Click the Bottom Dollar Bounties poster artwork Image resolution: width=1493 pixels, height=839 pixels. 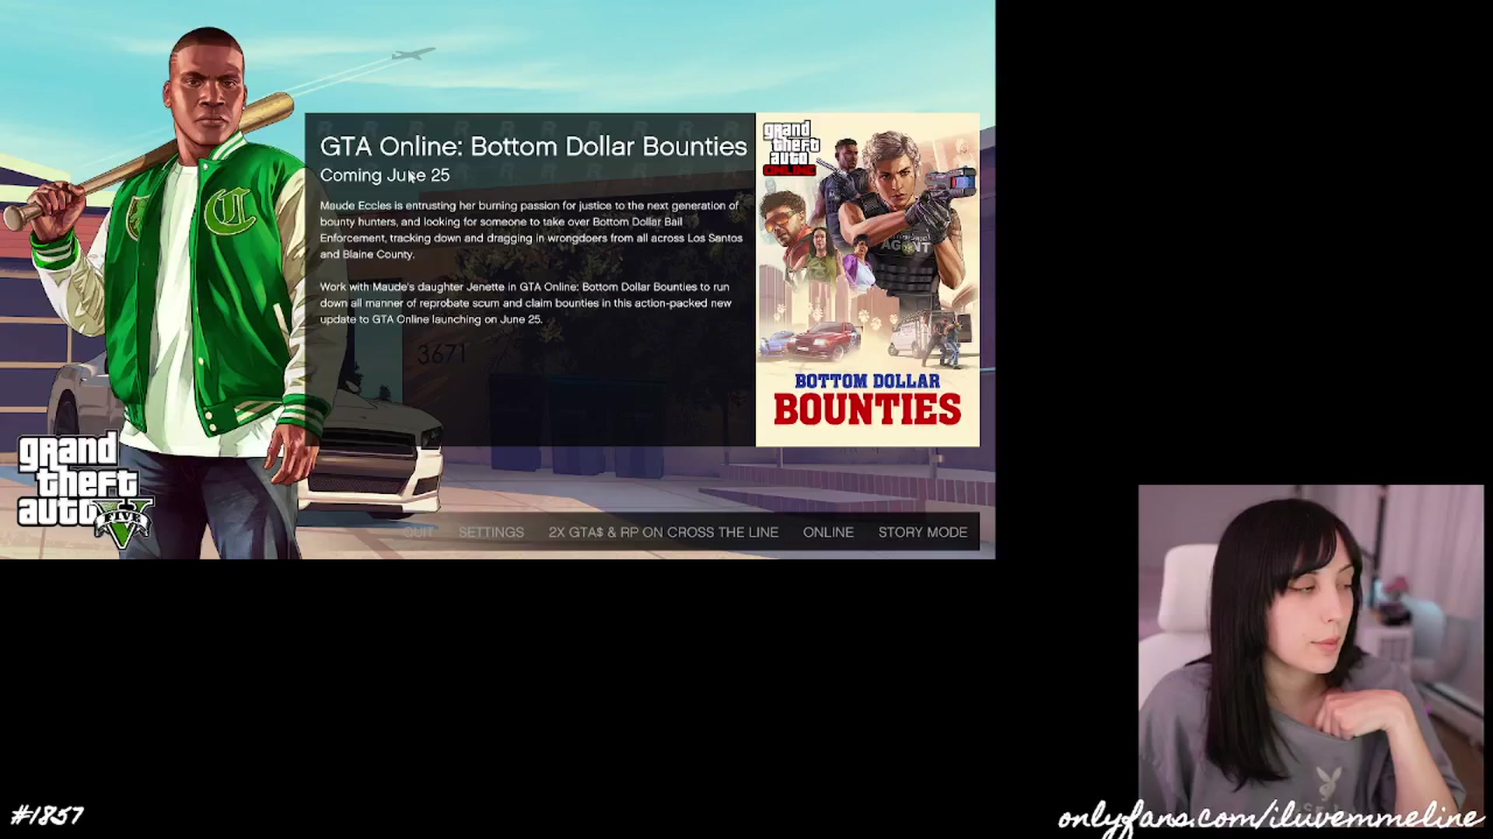point(868,280)
